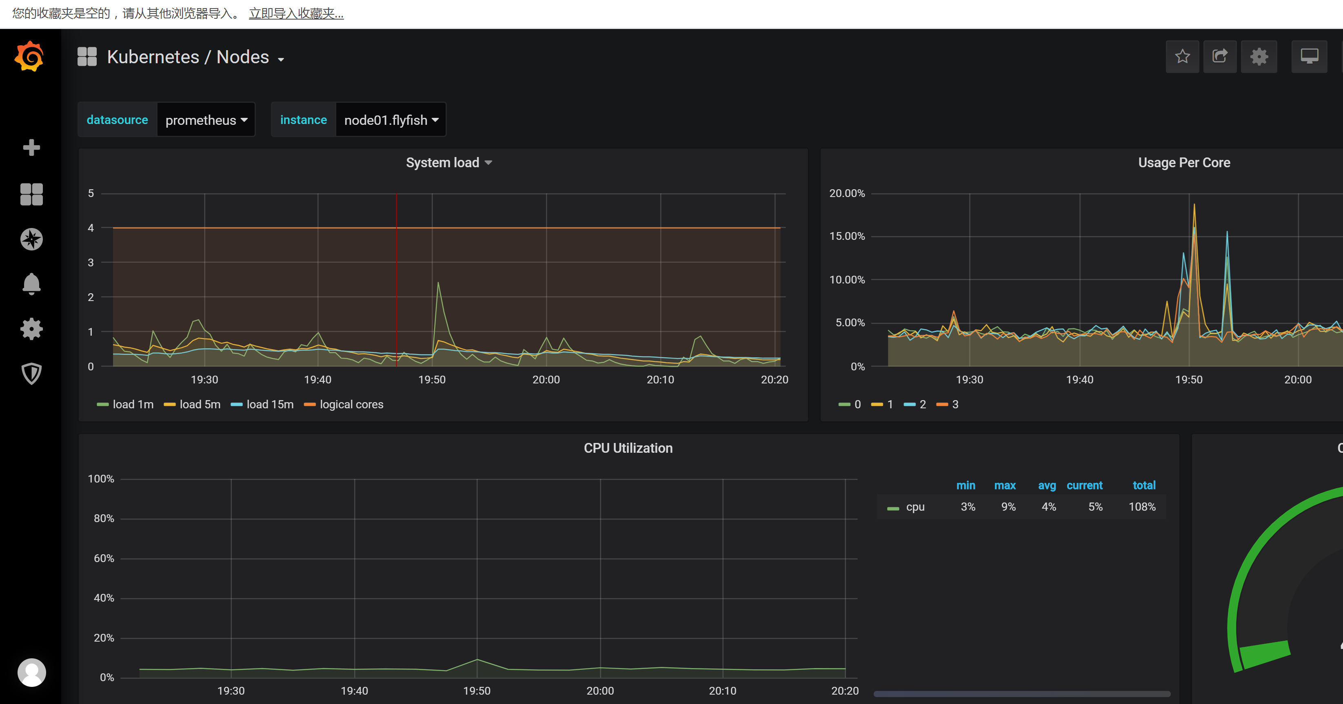This screenshot has width=1343, height=704.
Task: Sort legend by max column
Action: (1005, 485)
